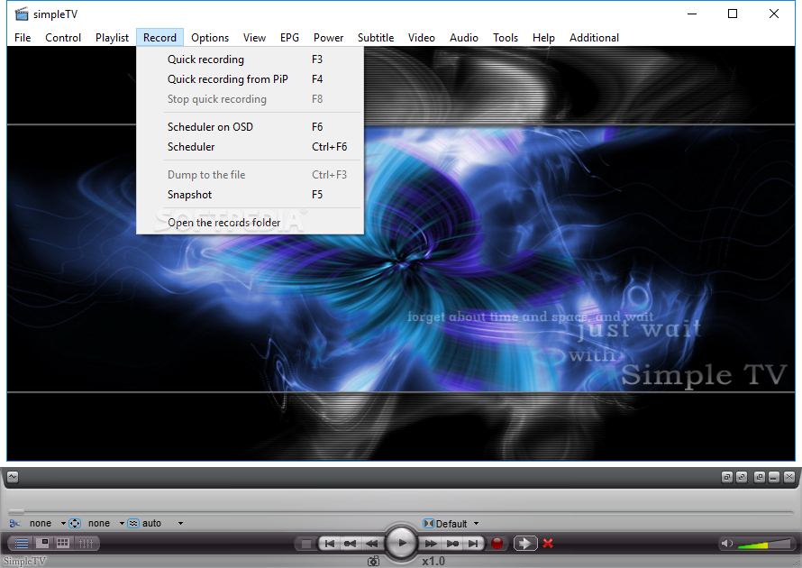
Task: Open the View menu
Action: [254, 37]
